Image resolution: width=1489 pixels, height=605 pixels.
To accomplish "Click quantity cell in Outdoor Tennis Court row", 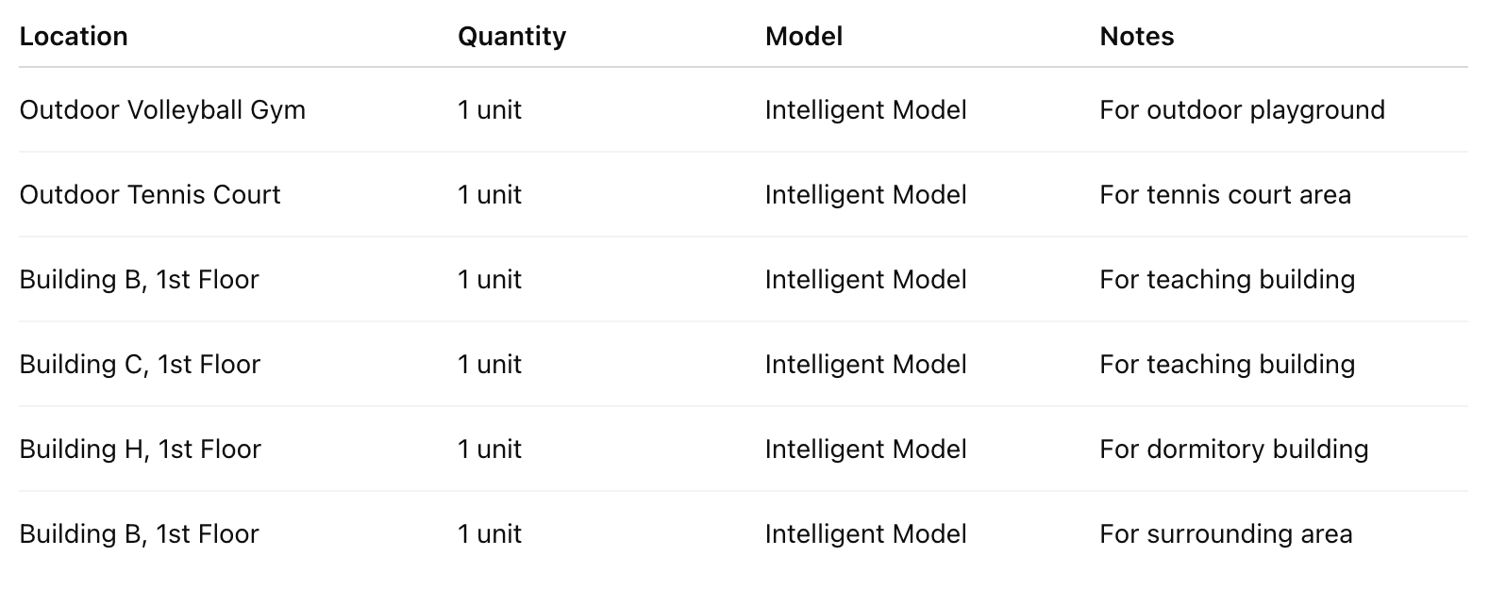I will point(489,195).
